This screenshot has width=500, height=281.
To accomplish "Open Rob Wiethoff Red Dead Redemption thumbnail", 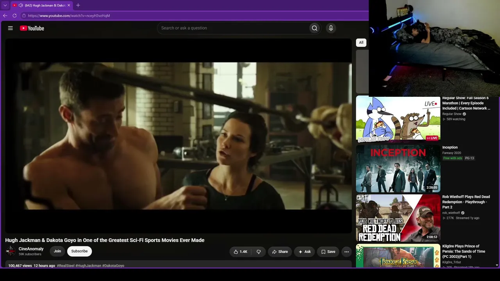I will pos(398,218).
